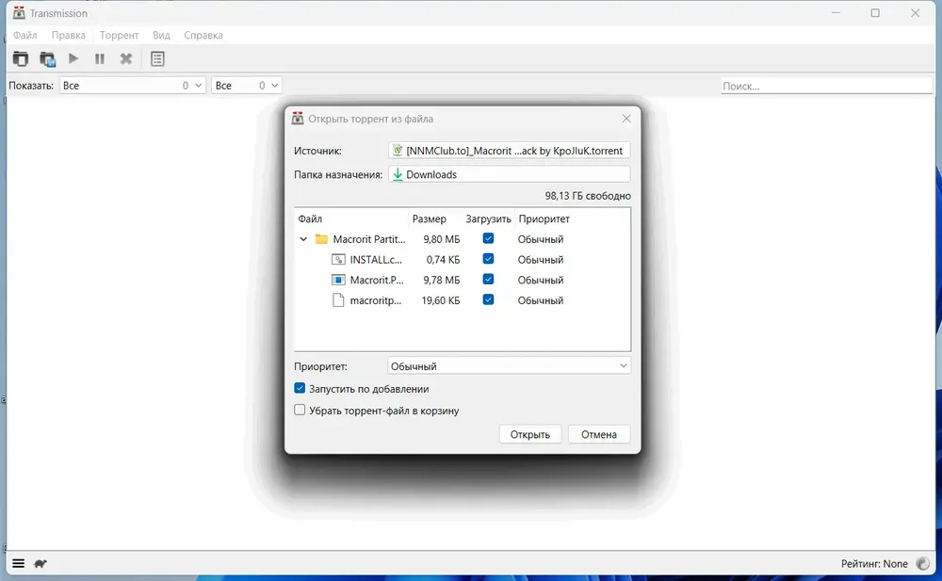Pause torrent with the pause icon
The height and width of the screenshot is (581, 942).
coord(100,58)
